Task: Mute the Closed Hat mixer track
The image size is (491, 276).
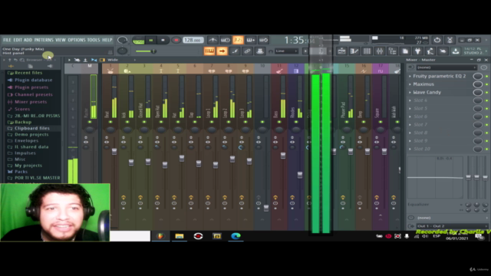Action: point(144,122)
